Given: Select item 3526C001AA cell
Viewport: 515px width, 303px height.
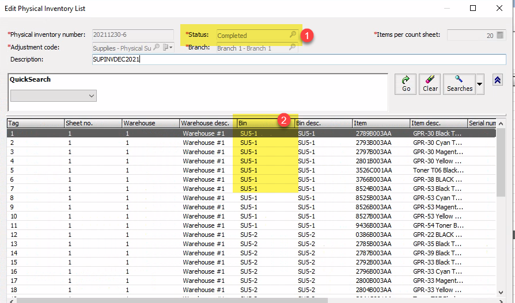Looking at the screenshot, I should pos(374,170).
